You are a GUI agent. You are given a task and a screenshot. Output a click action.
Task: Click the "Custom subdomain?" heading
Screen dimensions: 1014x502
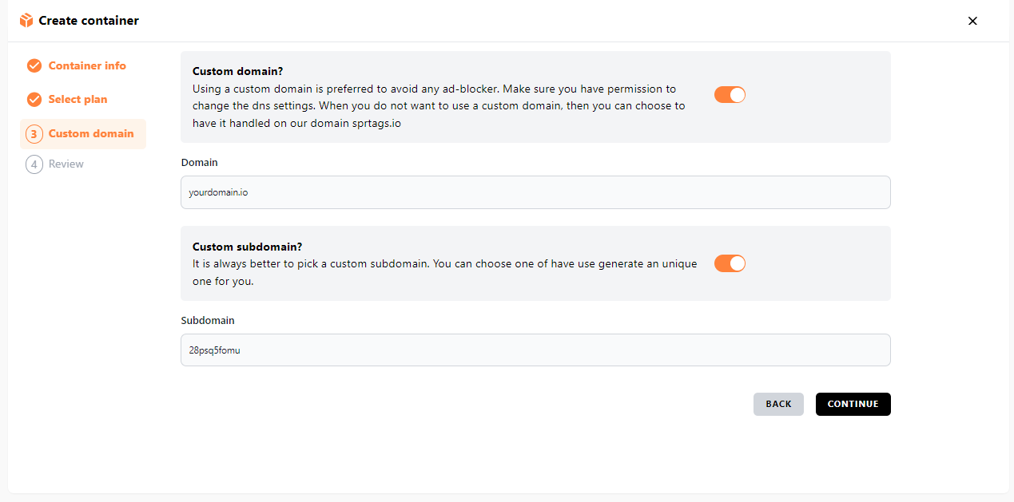tap(248, 247)
